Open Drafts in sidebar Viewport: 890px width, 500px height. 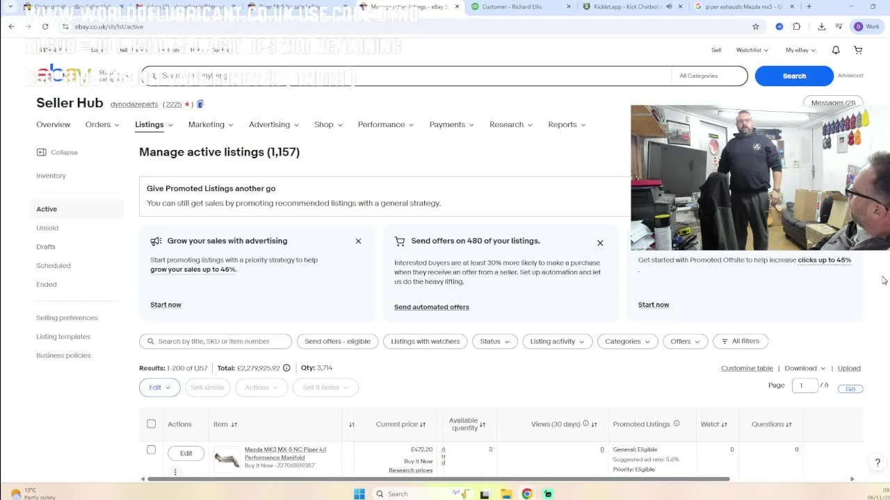click(x=46, y=247)
